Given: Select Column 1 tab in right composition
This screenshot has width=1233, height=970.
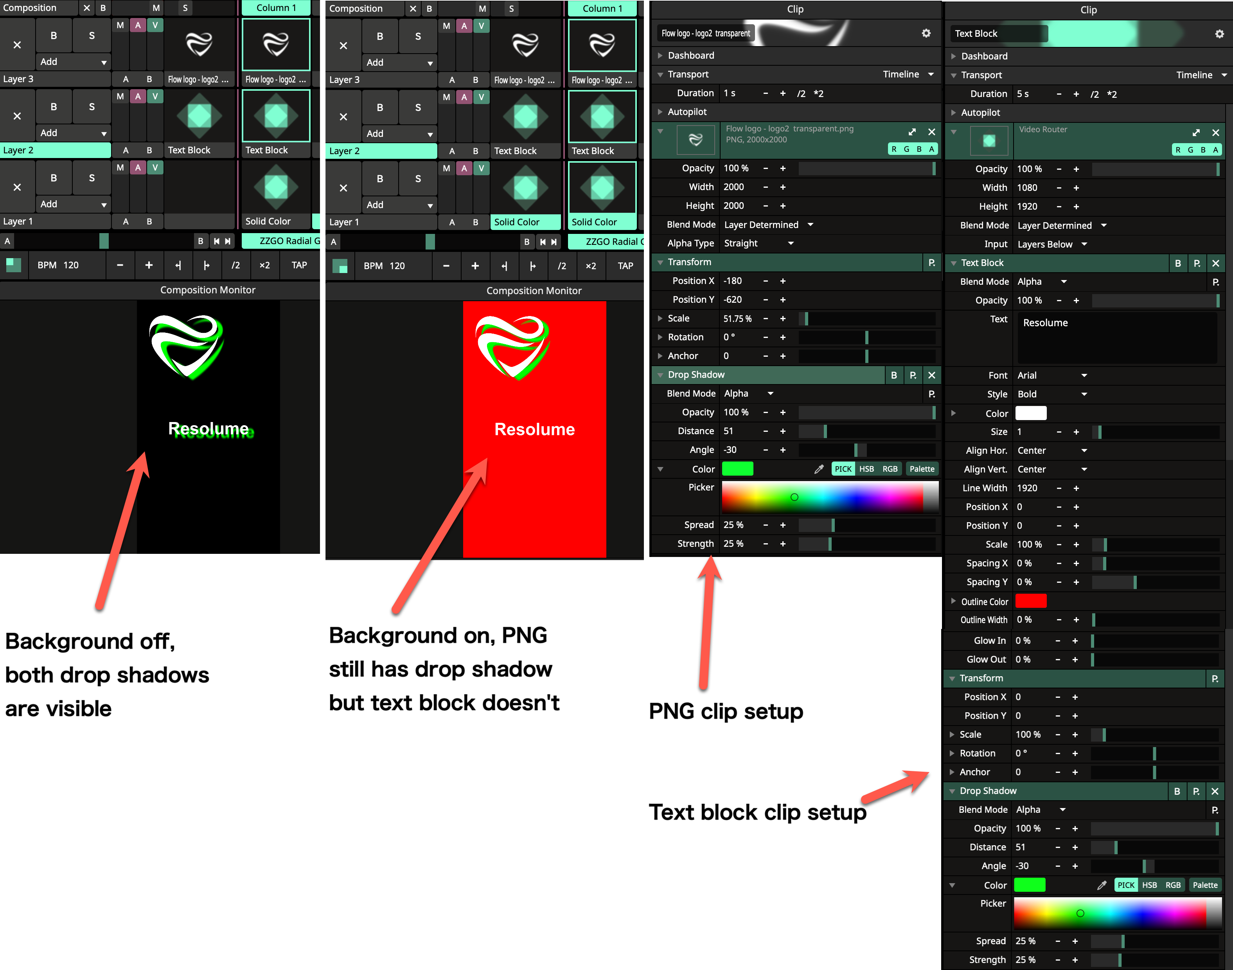Looking at the screenshot, I should [x=602, y=9].
